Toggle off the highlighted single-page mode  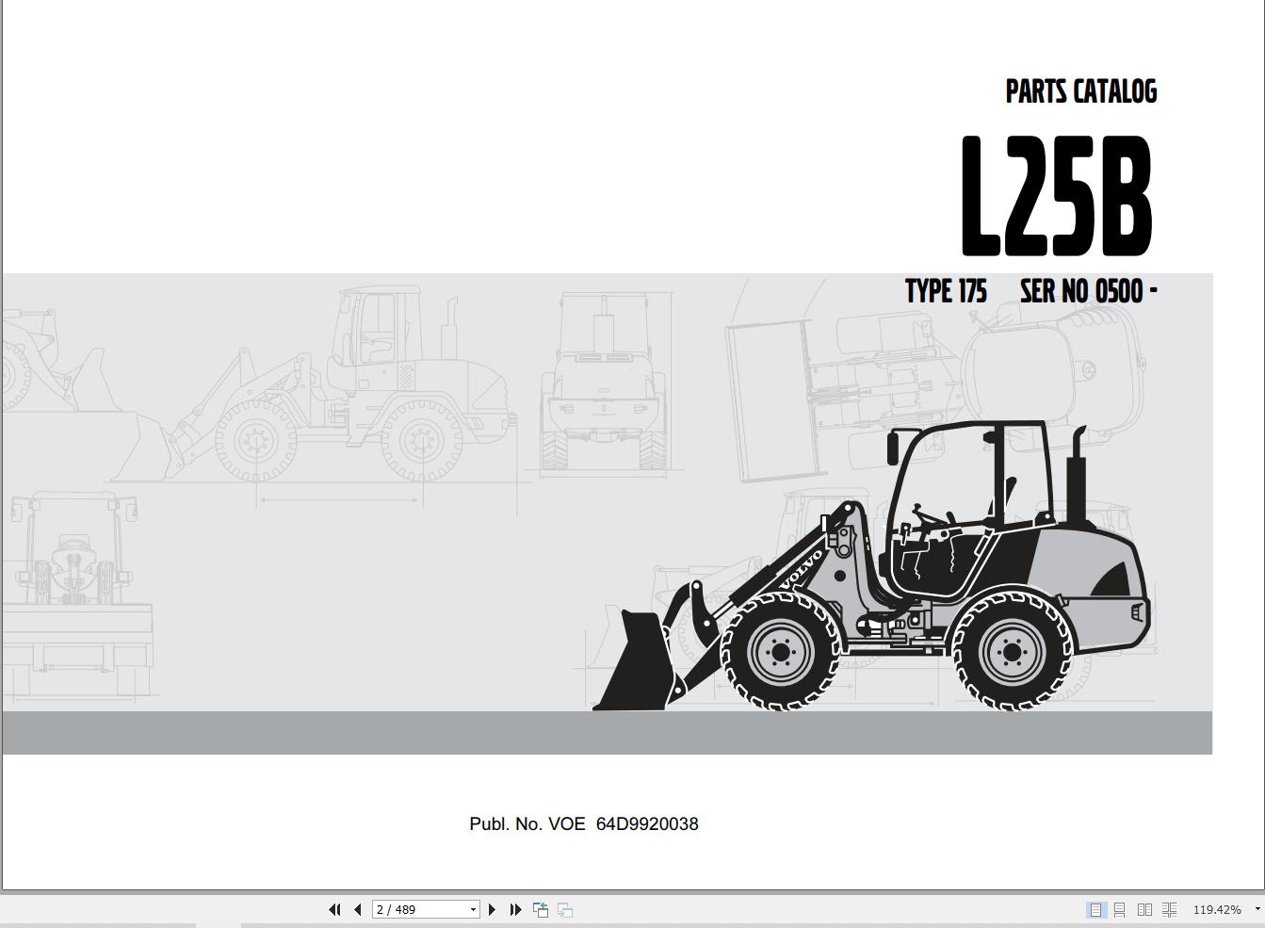click(1095, 909)
